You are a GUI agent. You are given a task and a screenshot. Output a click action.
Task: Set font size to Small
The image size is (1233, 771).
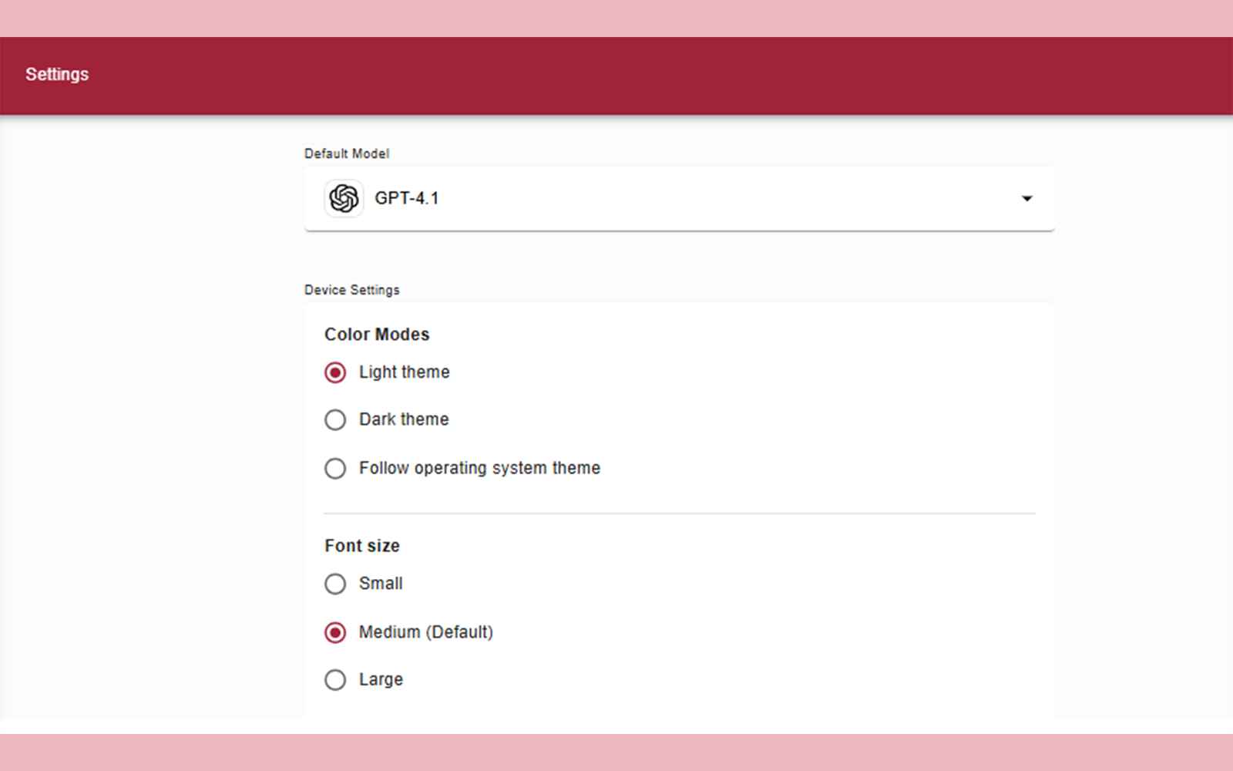click(335, 584)
